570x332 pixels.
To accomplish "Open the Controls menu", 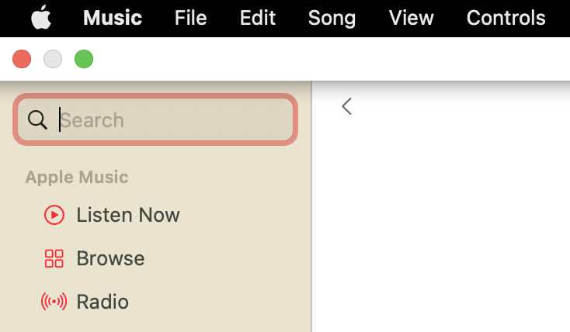I will coord(506,18).
